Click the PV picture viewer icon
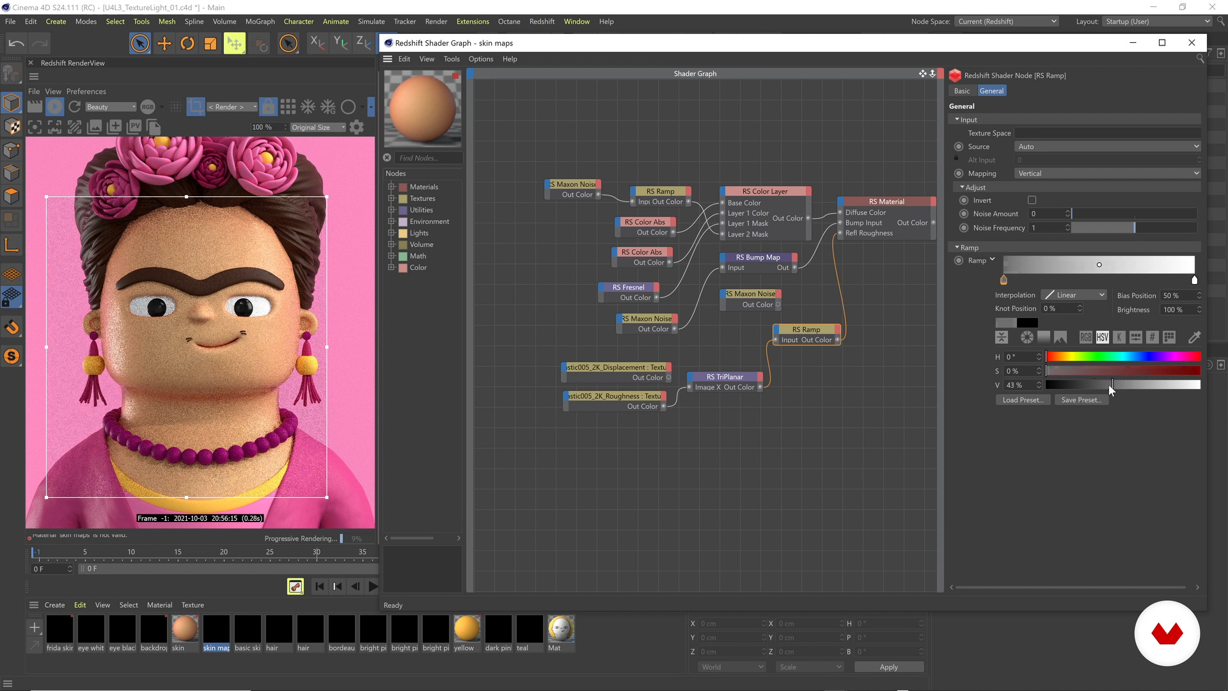 click(134, 127)
